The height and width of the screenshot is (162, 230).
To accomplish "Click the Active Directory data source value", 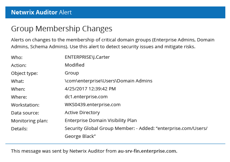I will tap(82, 113).
